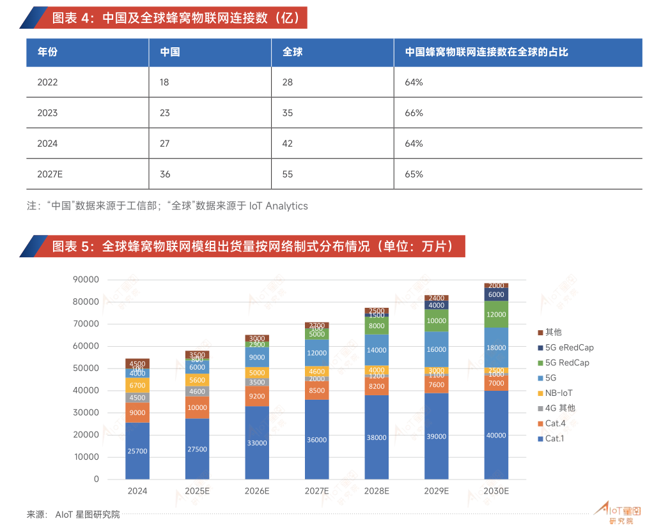Click the 其他 dark-red legend marker
Viewport: 661px width, 530px height.
click(x=541, y=332)
